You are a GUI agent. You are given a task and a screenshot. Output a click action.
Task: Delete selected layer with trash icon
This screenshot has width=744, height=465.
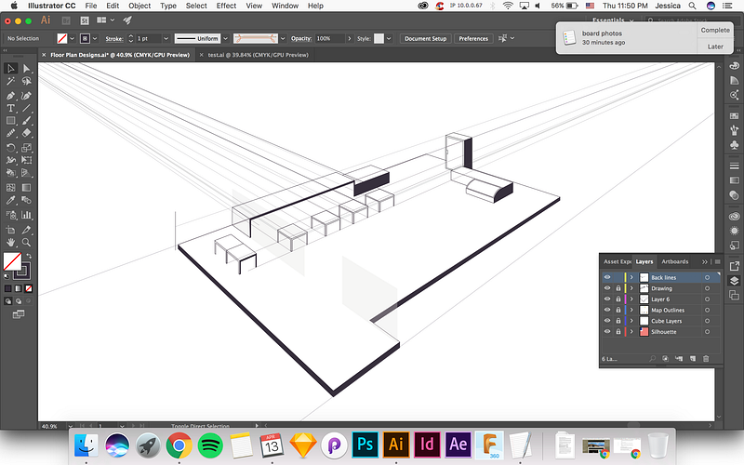click(x=706, y=358)
